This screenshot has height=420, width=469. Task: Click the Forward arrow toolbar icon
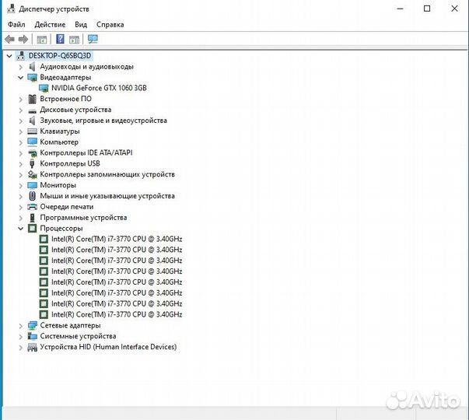(x=23, y=39)
